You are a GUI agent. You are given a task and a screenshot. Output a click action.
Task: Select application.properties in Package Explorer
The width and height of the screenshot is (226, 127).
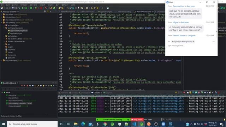pos(19,31)
